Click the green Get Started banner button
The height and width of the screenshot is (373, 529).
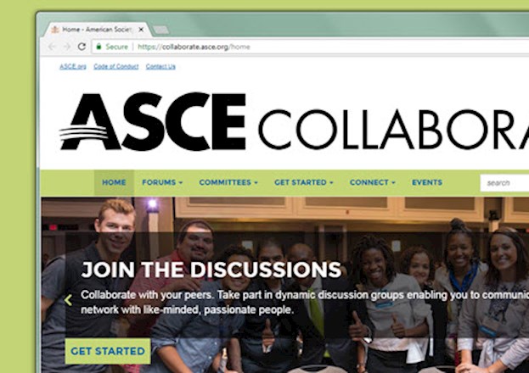pyautogui.click(x=108, y=351)
